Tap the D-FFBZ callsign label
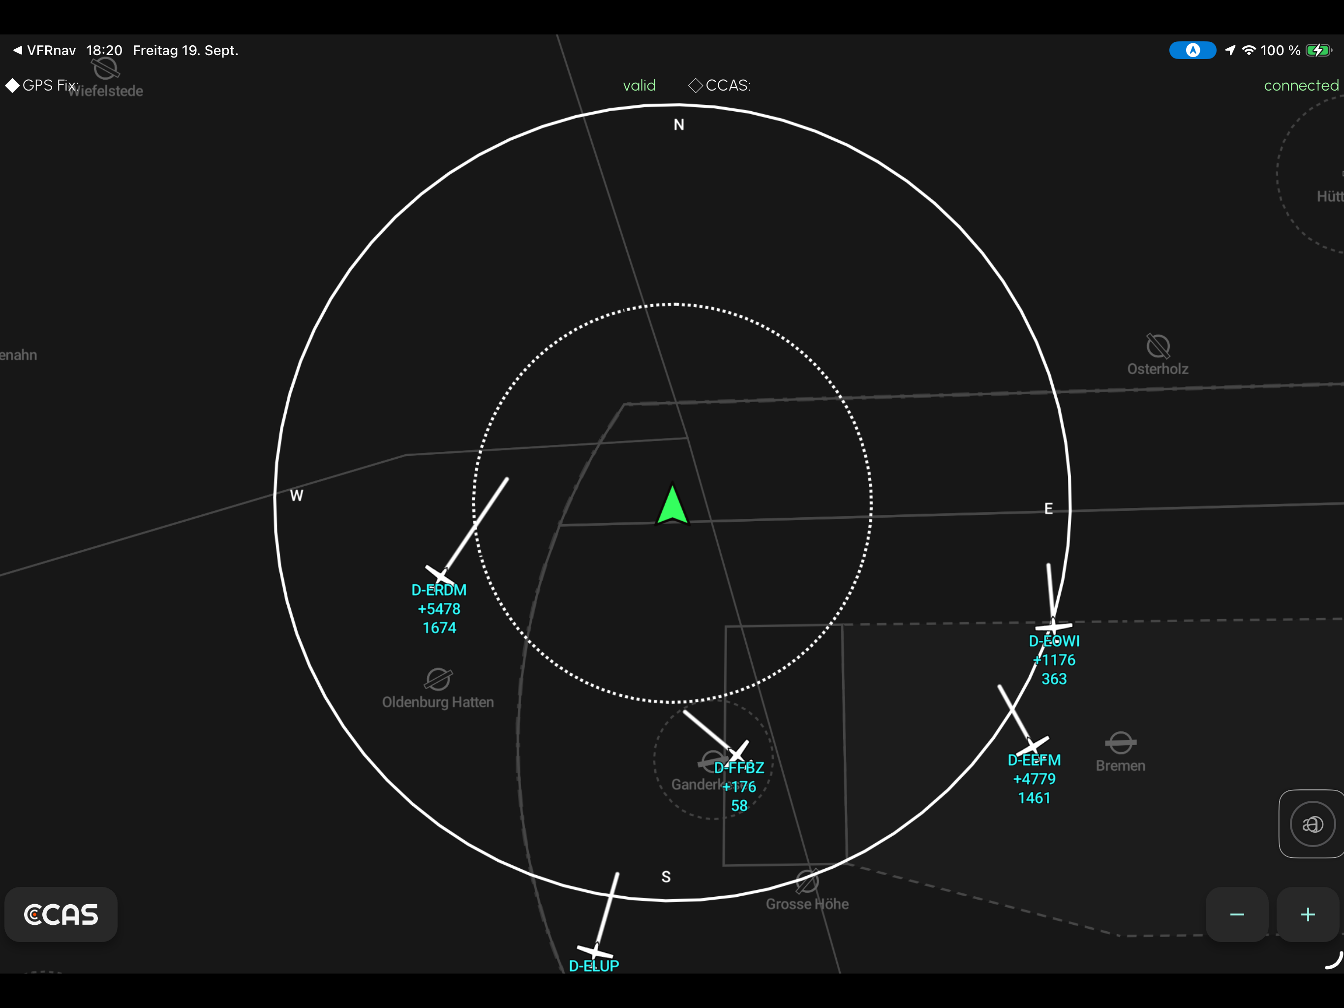Viewport: 1344px width, 1008px height. click(738, 768)
